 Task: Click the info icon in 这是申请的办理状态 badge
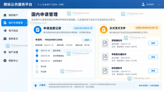(x=91, y=28)
